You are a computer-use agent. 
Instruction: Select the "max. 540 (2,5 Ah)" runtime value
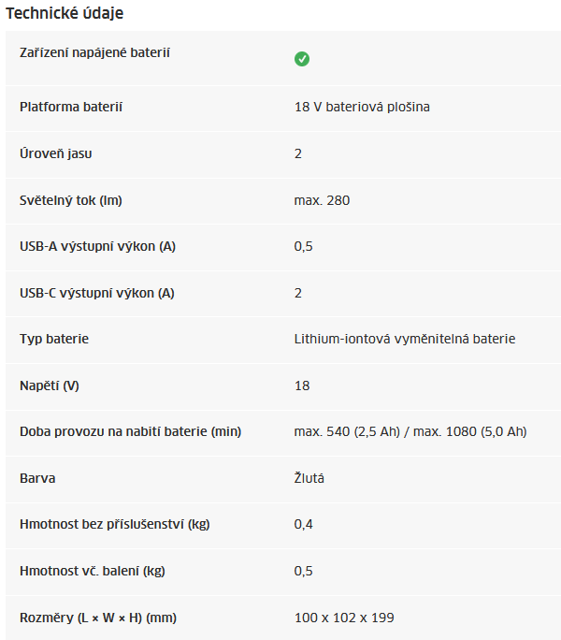coord(352,431)
